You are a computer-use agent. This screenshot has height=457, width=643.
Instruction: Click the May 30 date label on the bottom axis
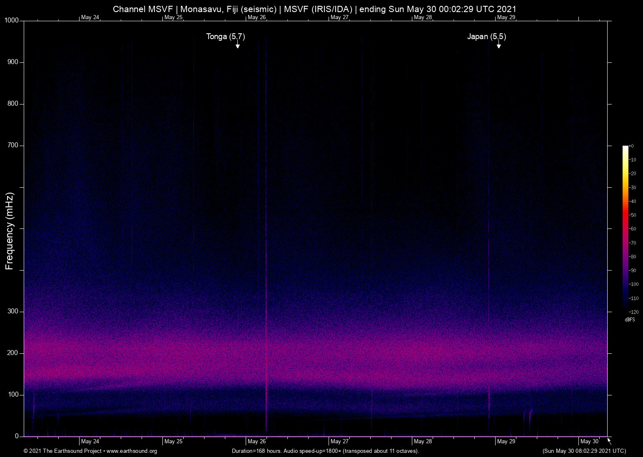[589, 441]
